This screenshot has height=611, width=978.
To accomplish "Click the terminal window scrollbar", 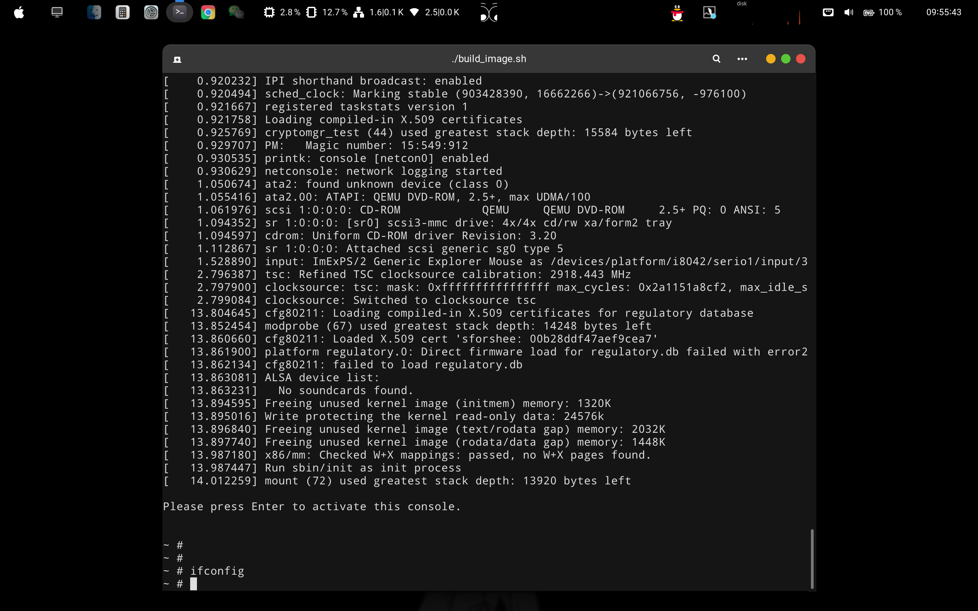I will point(812,559).
